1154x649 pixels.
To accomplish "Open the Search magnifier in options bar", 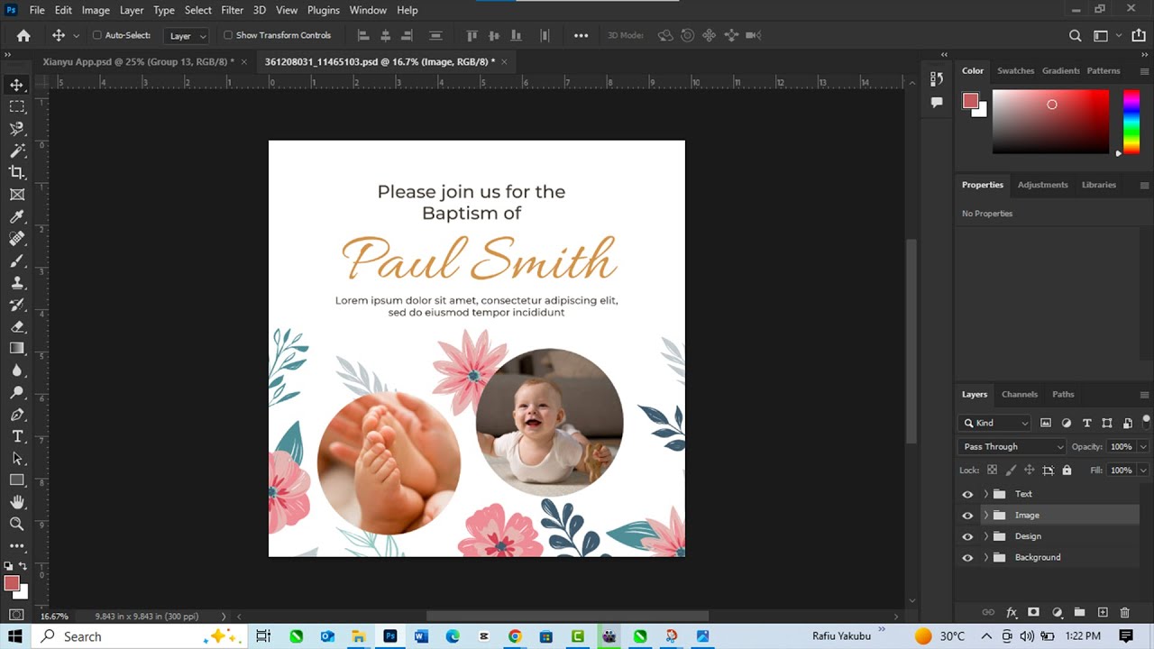I will point(1075,35).
